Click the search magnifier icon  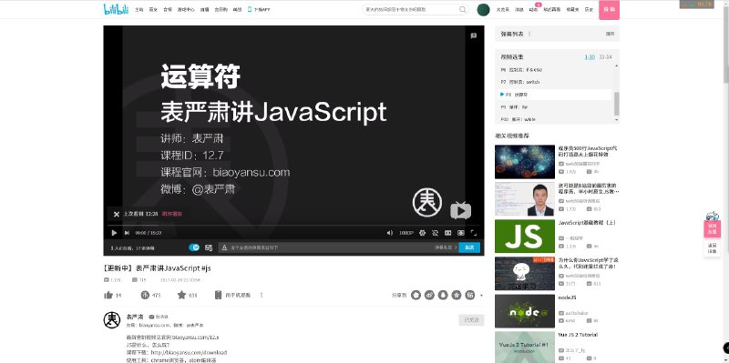tap(463, 9)
